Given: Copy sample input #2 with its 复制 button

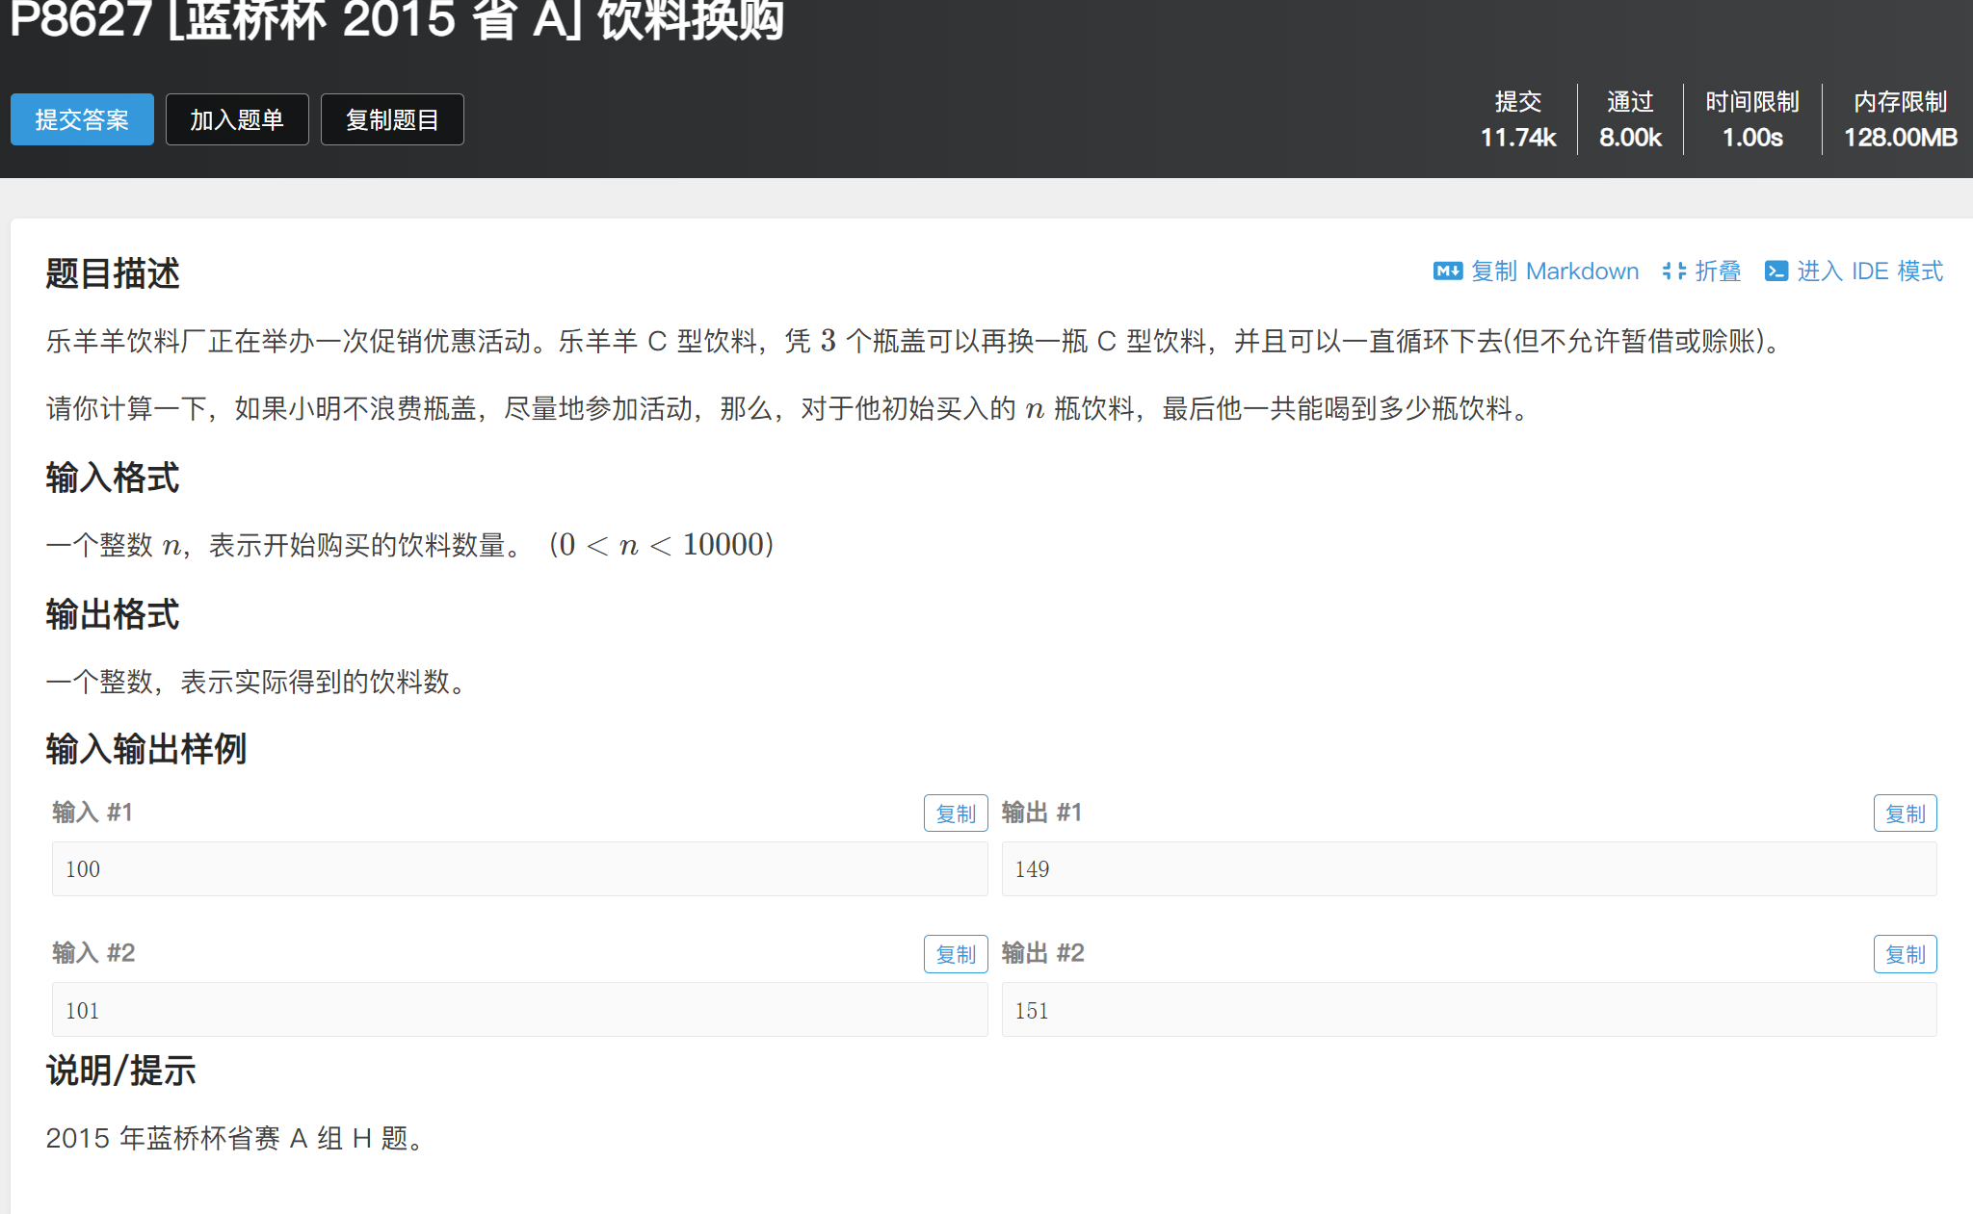Looking at the screenshot, I should click(x=955, y=954).
